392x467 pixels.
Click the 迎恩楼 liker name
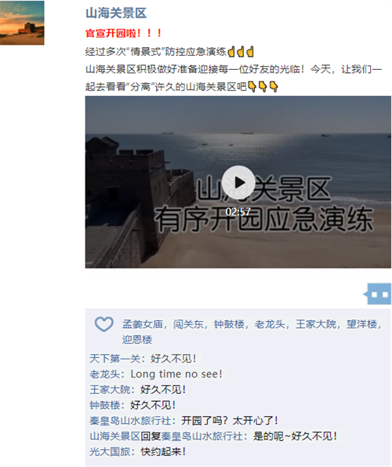coord(137,340)
